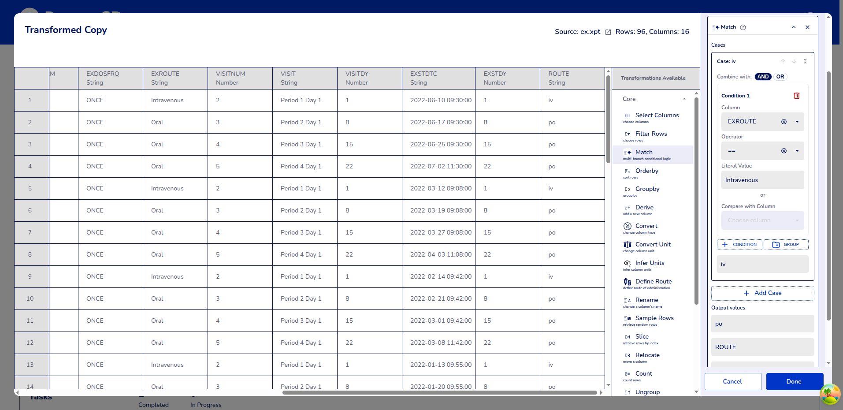The image size is (843, 410).
Task: Click the Done button
Action: point(794,381)
